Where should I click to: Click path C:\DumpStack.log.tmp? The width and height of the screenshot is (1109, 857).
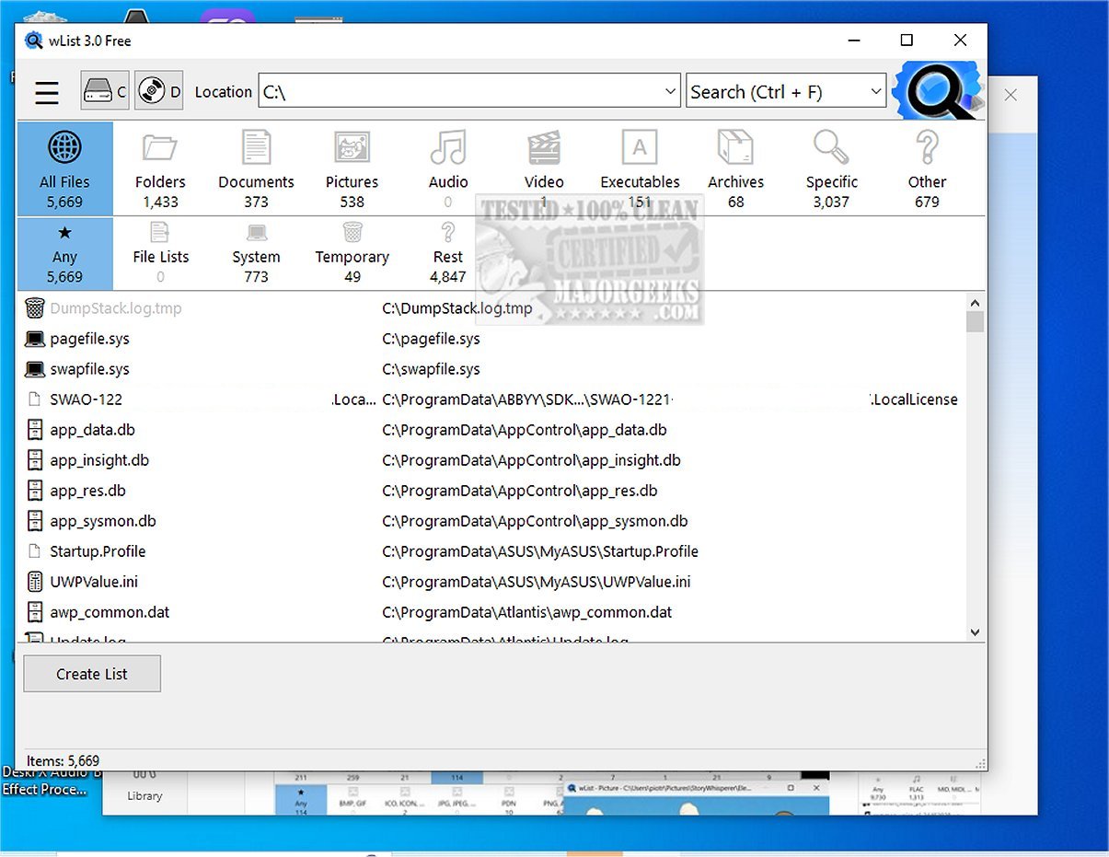[457, 308]
